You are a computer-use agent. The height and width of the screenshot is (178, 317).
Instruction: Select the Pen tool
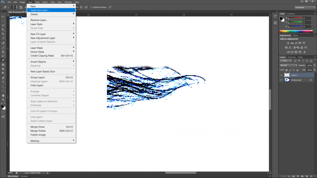[3, 78]
